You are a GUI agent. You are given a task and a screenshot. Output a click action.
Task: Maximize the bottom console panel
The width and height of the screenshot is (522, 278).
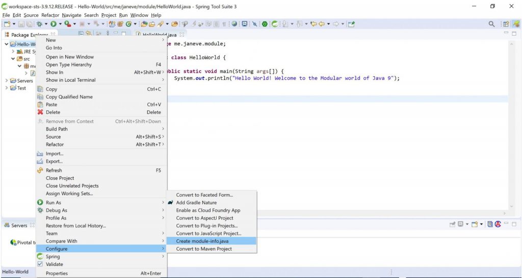tap(514, 224)
